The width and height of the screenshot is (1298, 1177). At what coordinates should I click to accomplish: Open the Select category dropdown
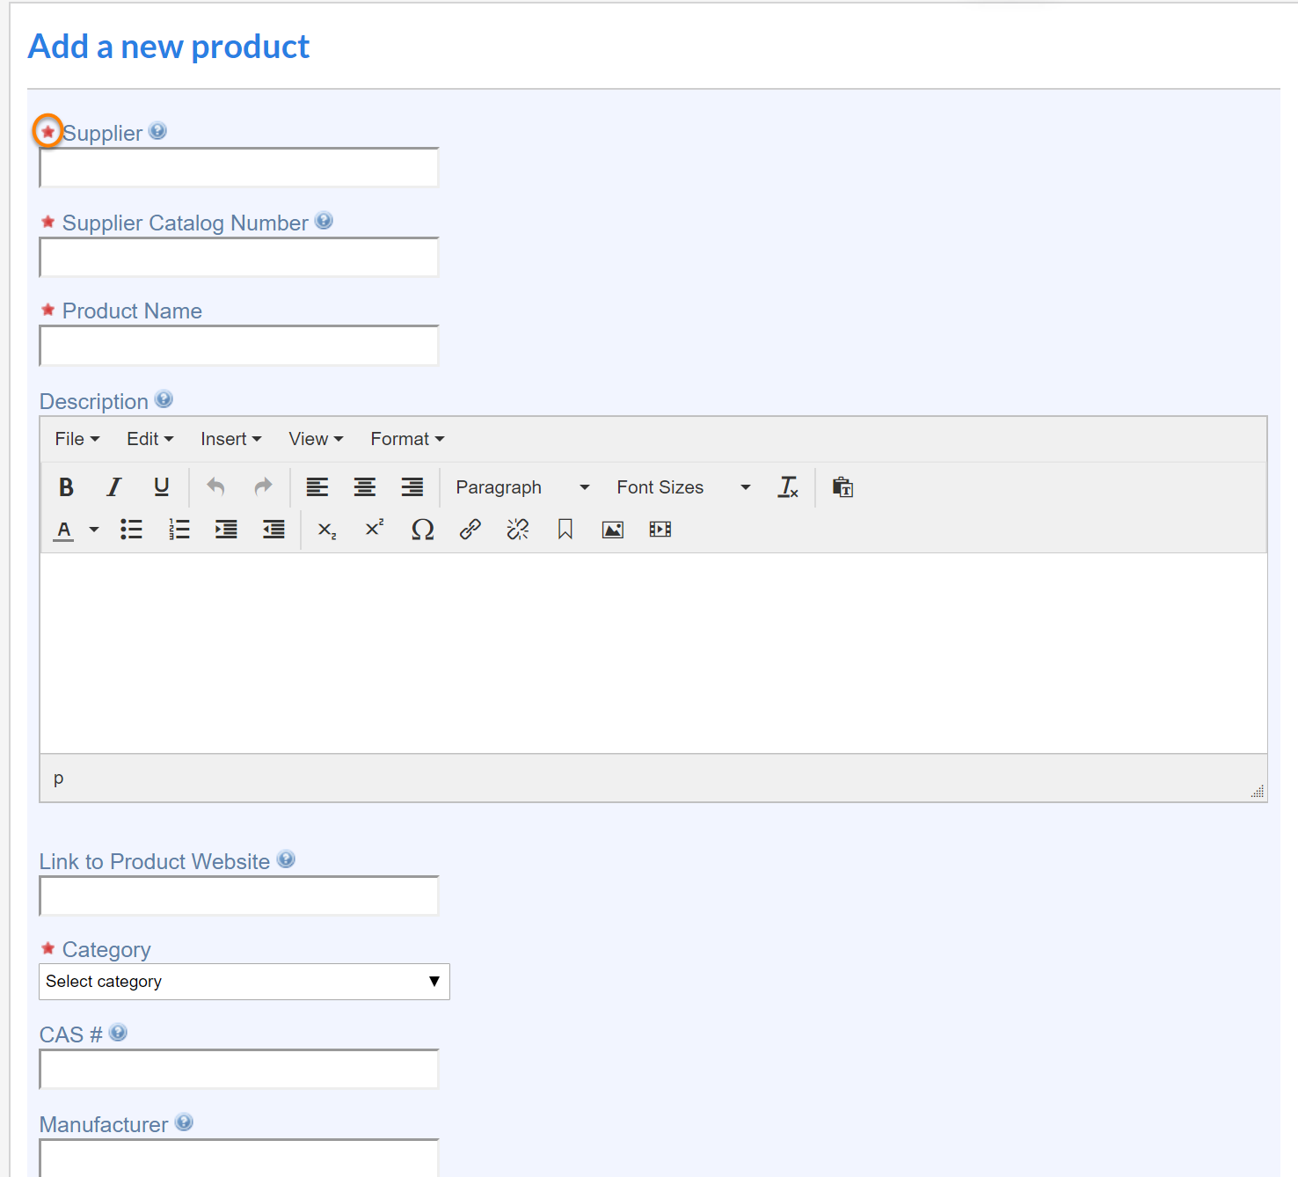point(244,982)
